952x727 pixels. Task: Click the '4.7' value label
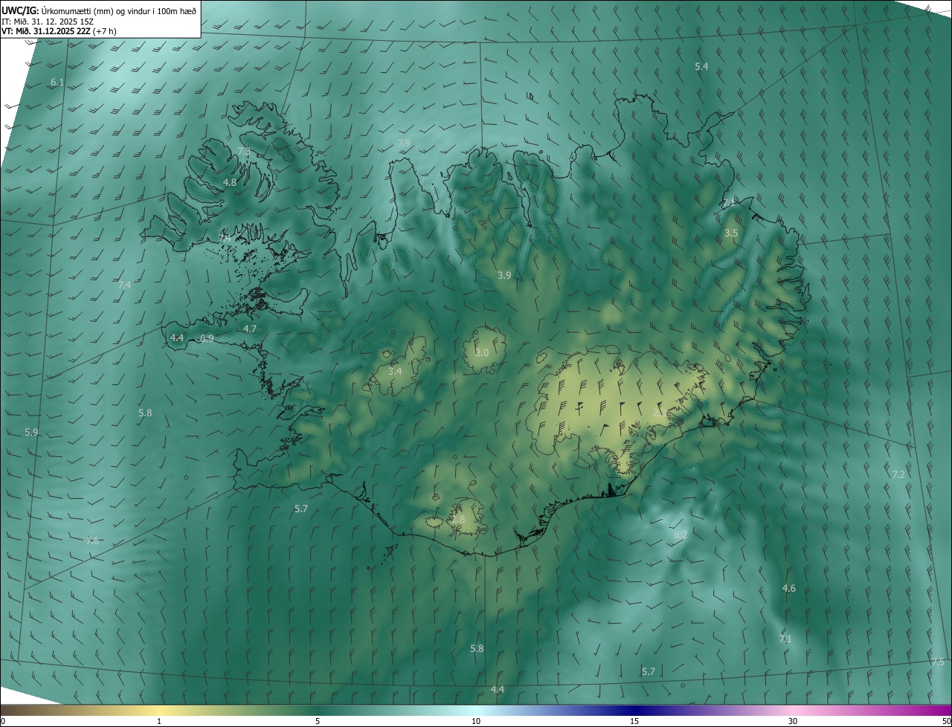250,329
